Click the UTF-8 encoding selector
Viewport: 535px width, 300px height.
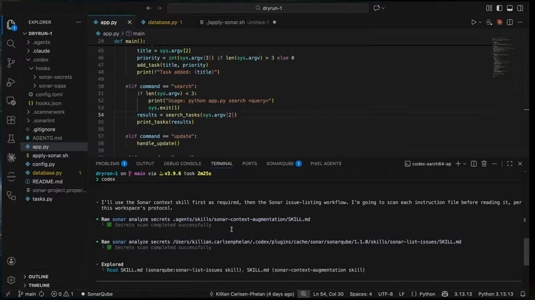[385, 294]
